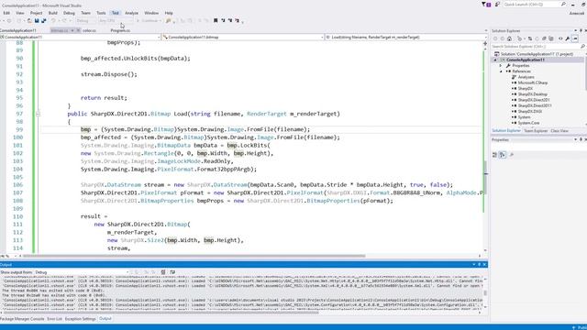The width and height of the screenshot is (587, 330).
Task: Switch to the Team Explorer tab
Action: pyautogui.click(x=536, y=131)
